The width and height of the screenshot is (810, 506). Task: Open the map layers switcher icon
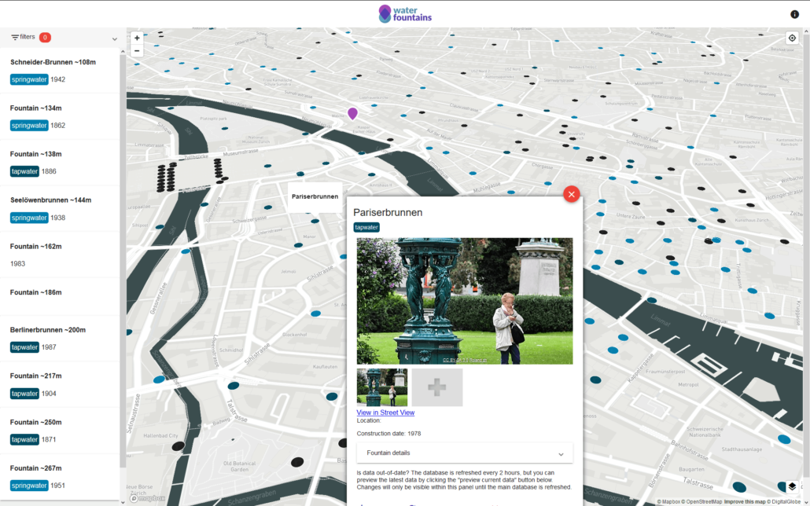pos(792,486)
